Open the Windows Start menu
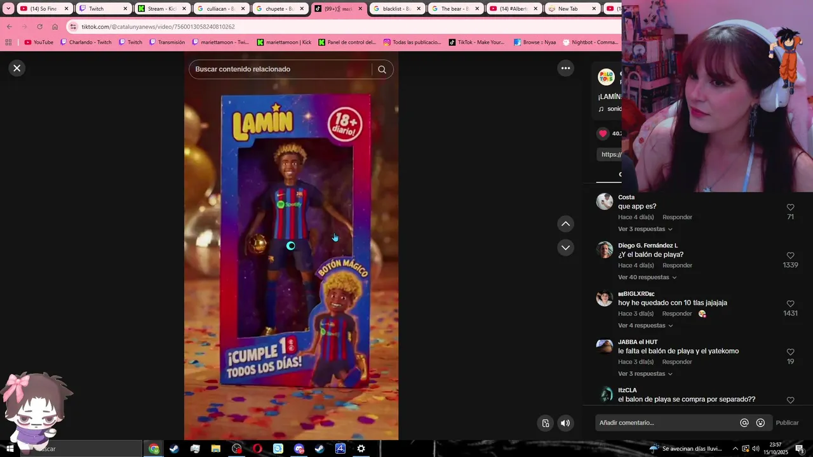813x457 pixels. point(10,449)
